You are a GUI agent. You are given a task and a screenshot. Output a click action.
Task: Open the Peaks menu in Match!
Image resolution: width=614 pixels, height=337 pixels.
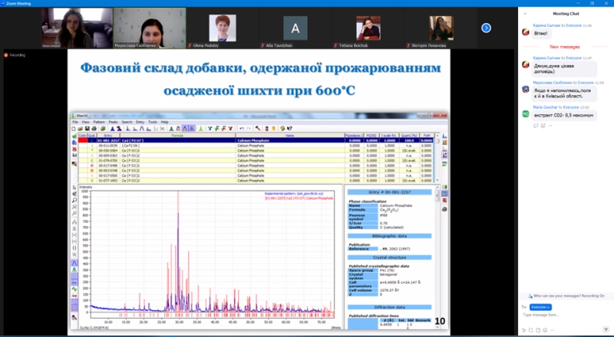pos(113,122)
